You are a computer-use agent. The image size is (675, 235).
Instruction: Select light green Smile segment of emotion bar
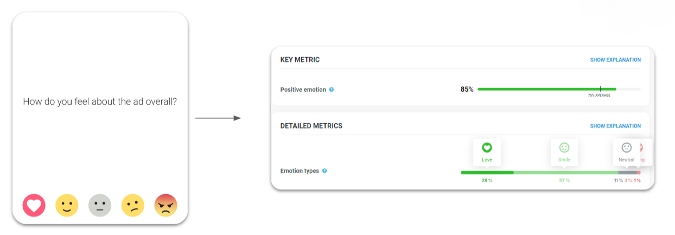[566, 173]
